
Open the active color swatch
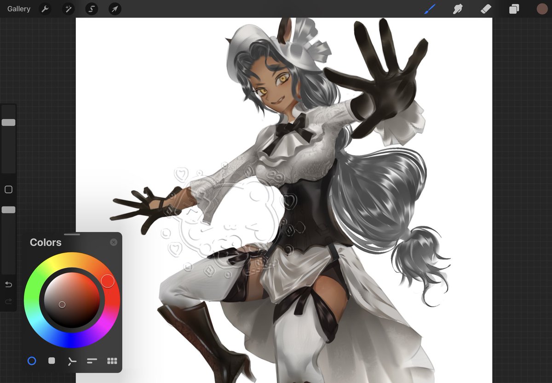pyautogui.click(x=542, y=9)
